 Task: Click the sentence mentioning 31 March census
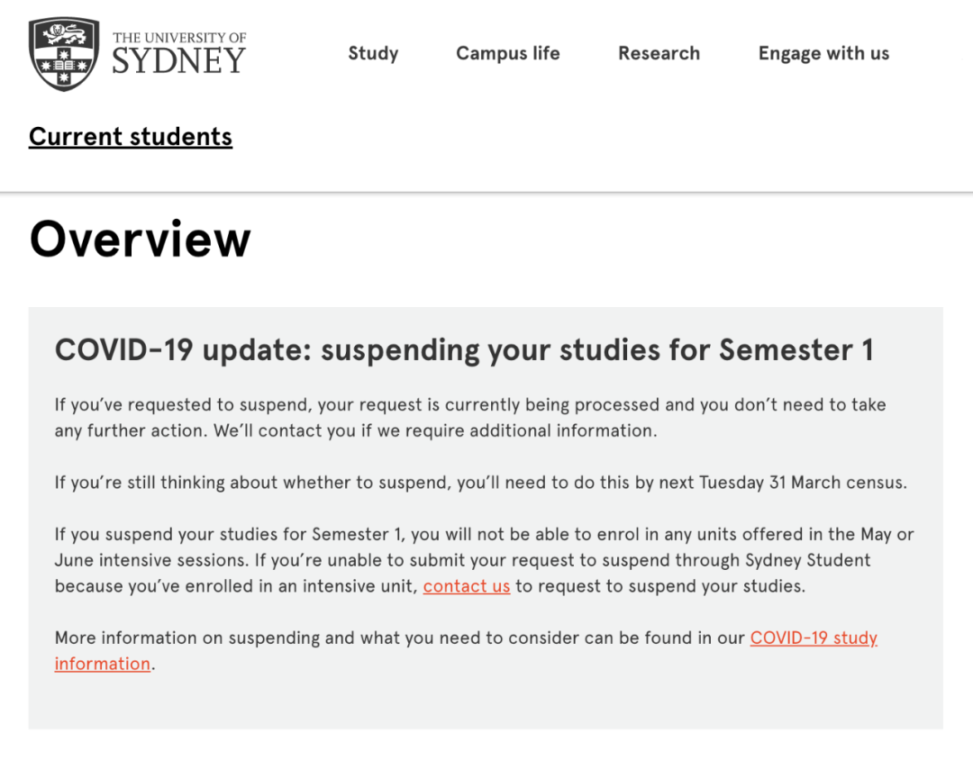click(x=481, y=483)
